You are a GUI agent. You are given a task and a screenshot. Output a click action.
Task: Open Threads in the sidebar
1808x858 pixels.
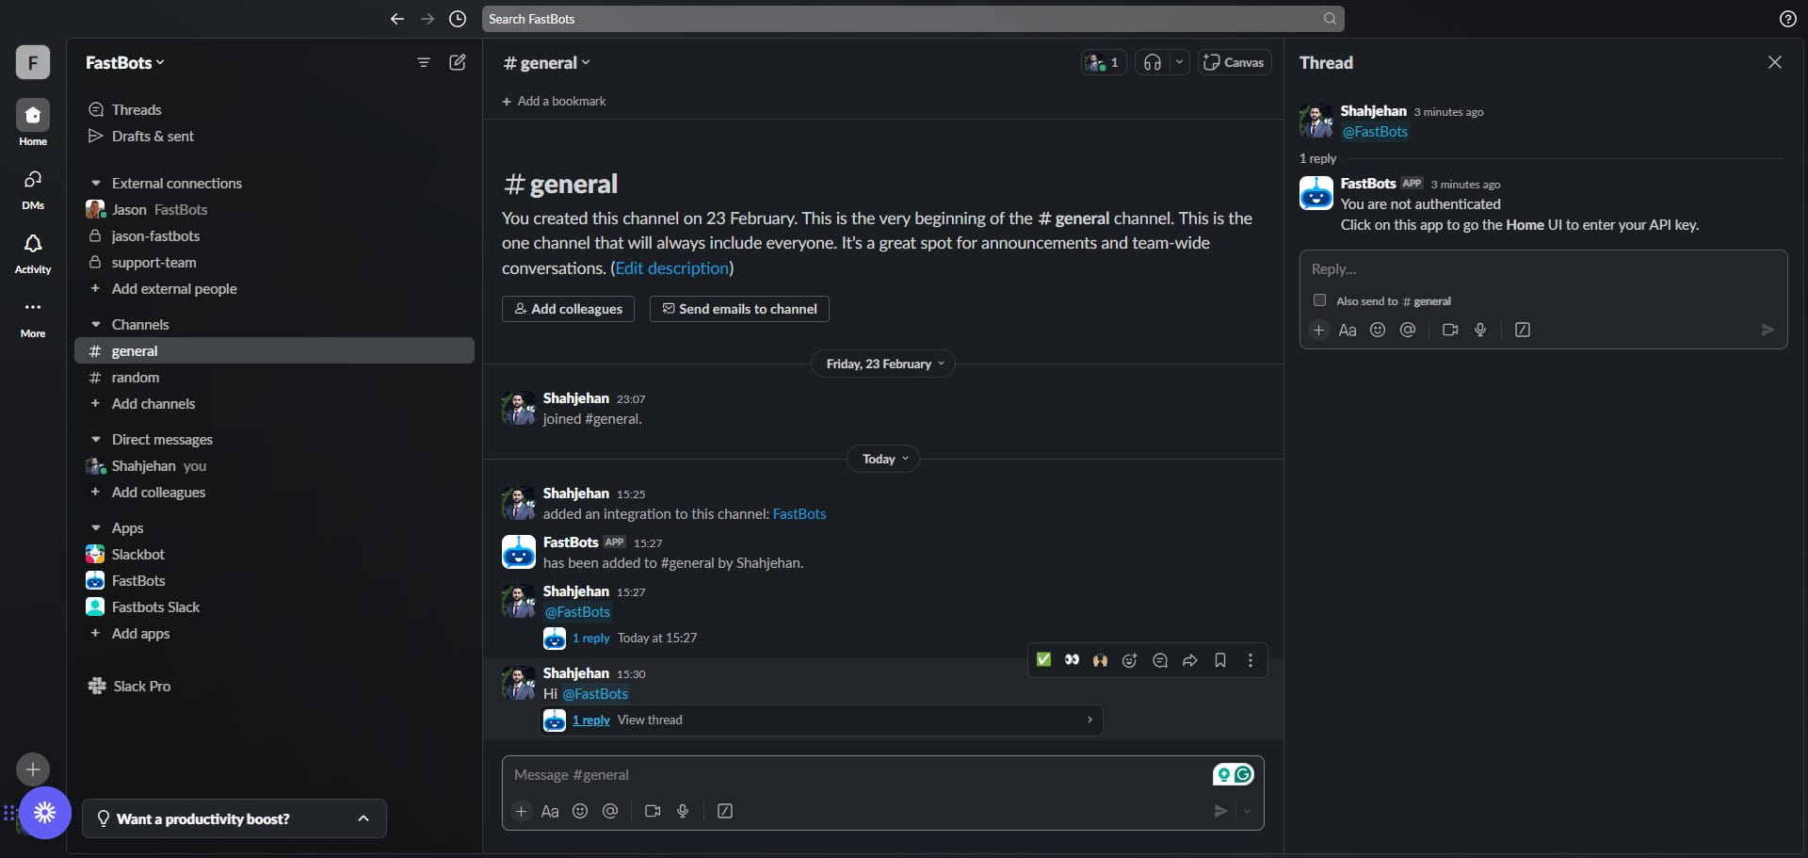click(274, 109)
